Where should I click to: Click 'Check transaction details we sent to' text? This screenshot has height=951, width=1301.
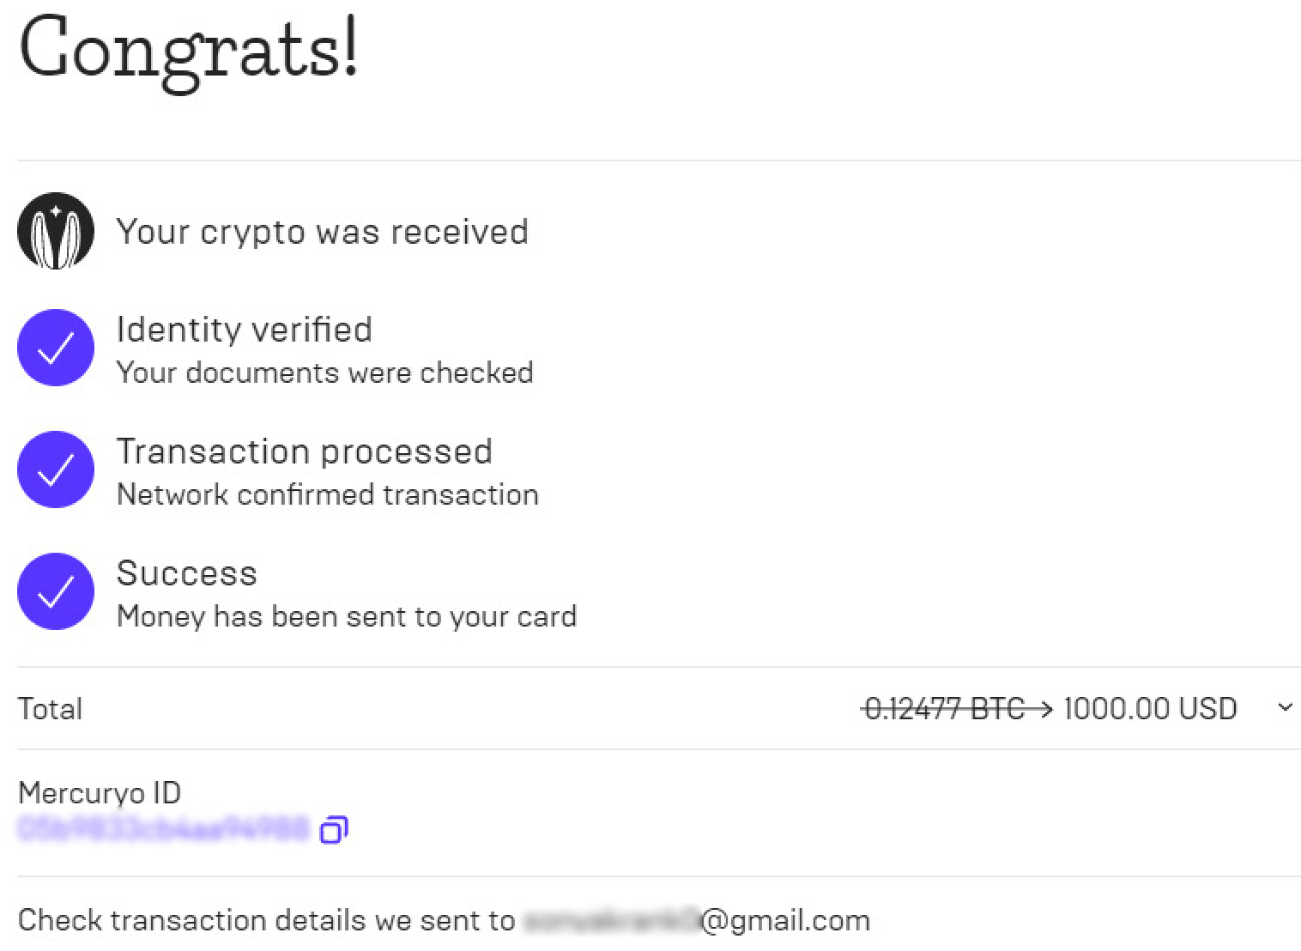click(266, 921)
